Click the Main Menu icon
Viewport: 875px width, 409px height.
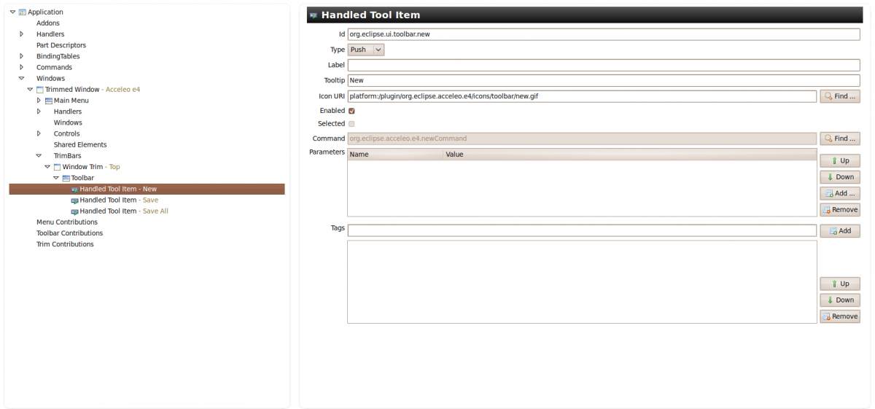tap(49, 101)
